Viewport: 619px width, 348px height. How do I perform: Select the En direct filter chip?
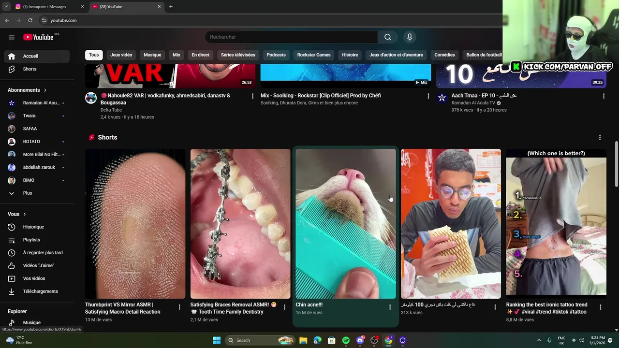point(200,55)
